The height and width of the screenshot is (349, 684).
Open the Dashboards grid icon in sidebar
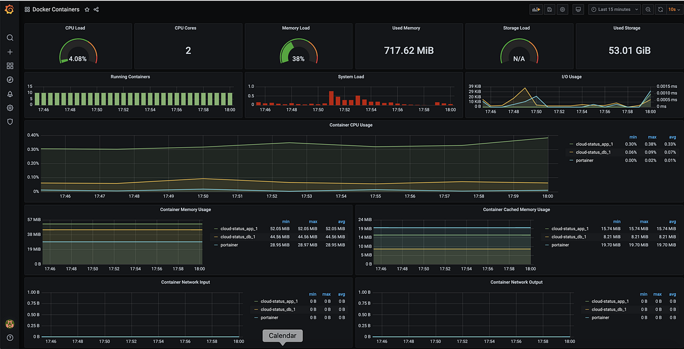(x=10, y=66)
